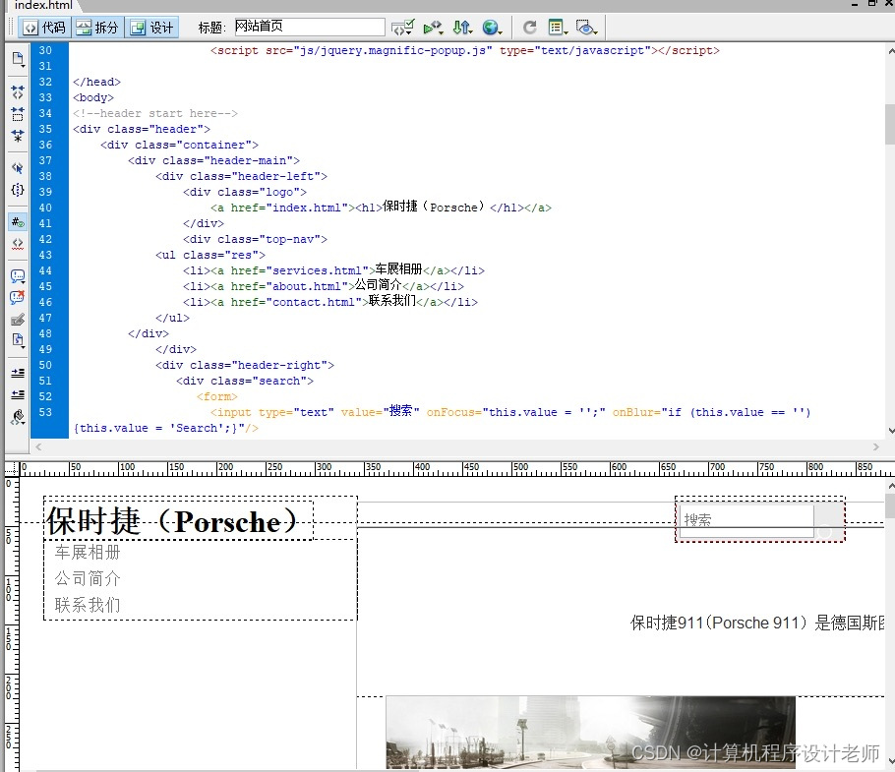Click code line number 35
The image size is (895, 772).
45,129
